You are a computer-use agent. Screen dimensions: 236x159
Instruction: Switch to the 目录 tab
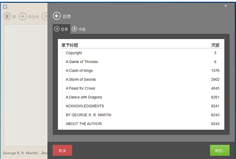[61, 29]
